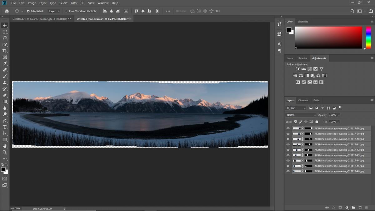
Task: Click the hue slider in Color panel
Action: click(368, 38)
